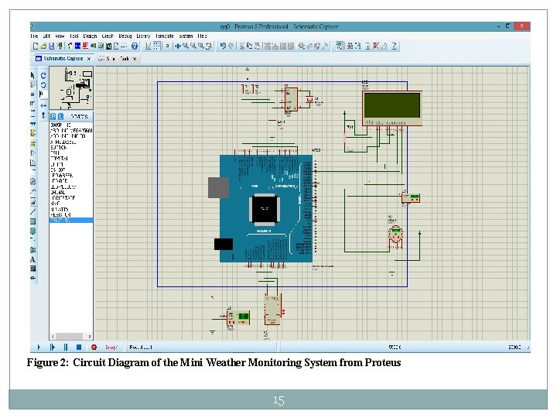Open the File menu
557x418 pixels.
click(x=34, y=36)
